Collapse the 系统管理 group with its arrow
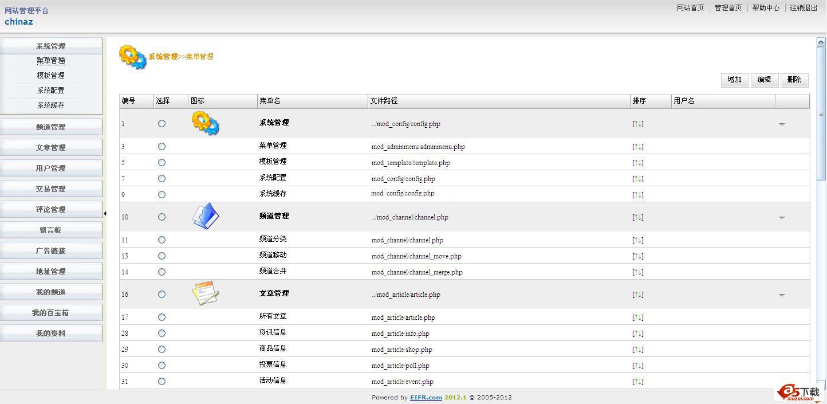This screenshot has width=827, height=404. point(782,124)
